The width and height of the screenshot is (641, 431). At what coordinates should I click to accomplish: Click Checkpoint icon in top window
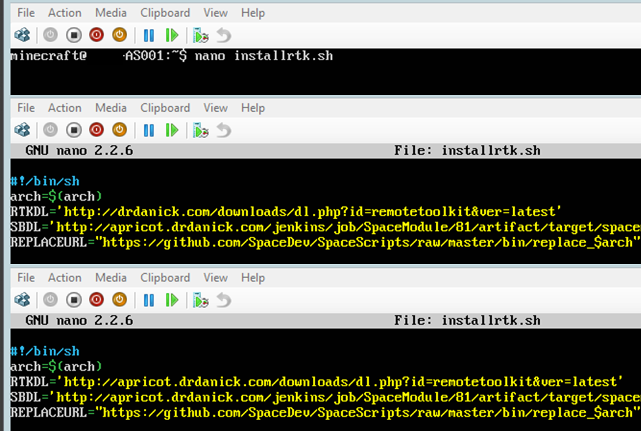[x=200, y=36]
